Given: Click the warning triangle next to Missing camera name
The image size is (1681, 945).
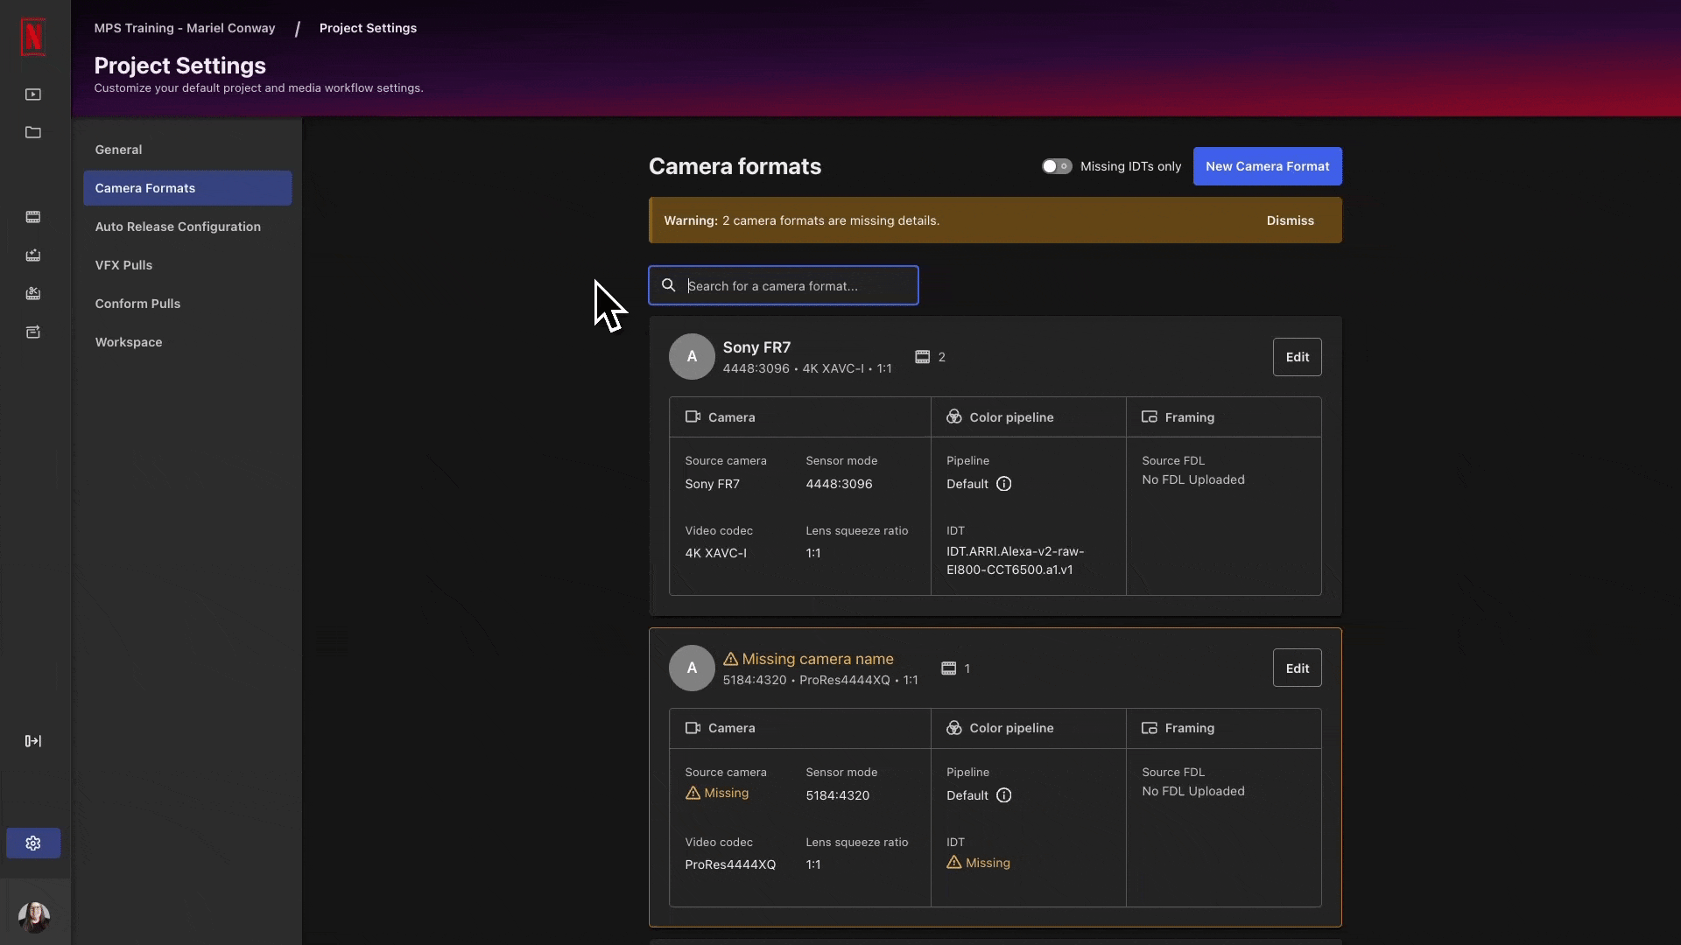Looking at the screenshot, I should pyautogui.click(x=731, y=659).
